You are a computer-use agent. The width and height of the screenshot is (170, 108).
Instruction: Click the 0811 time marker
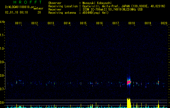tap(18, 23)
